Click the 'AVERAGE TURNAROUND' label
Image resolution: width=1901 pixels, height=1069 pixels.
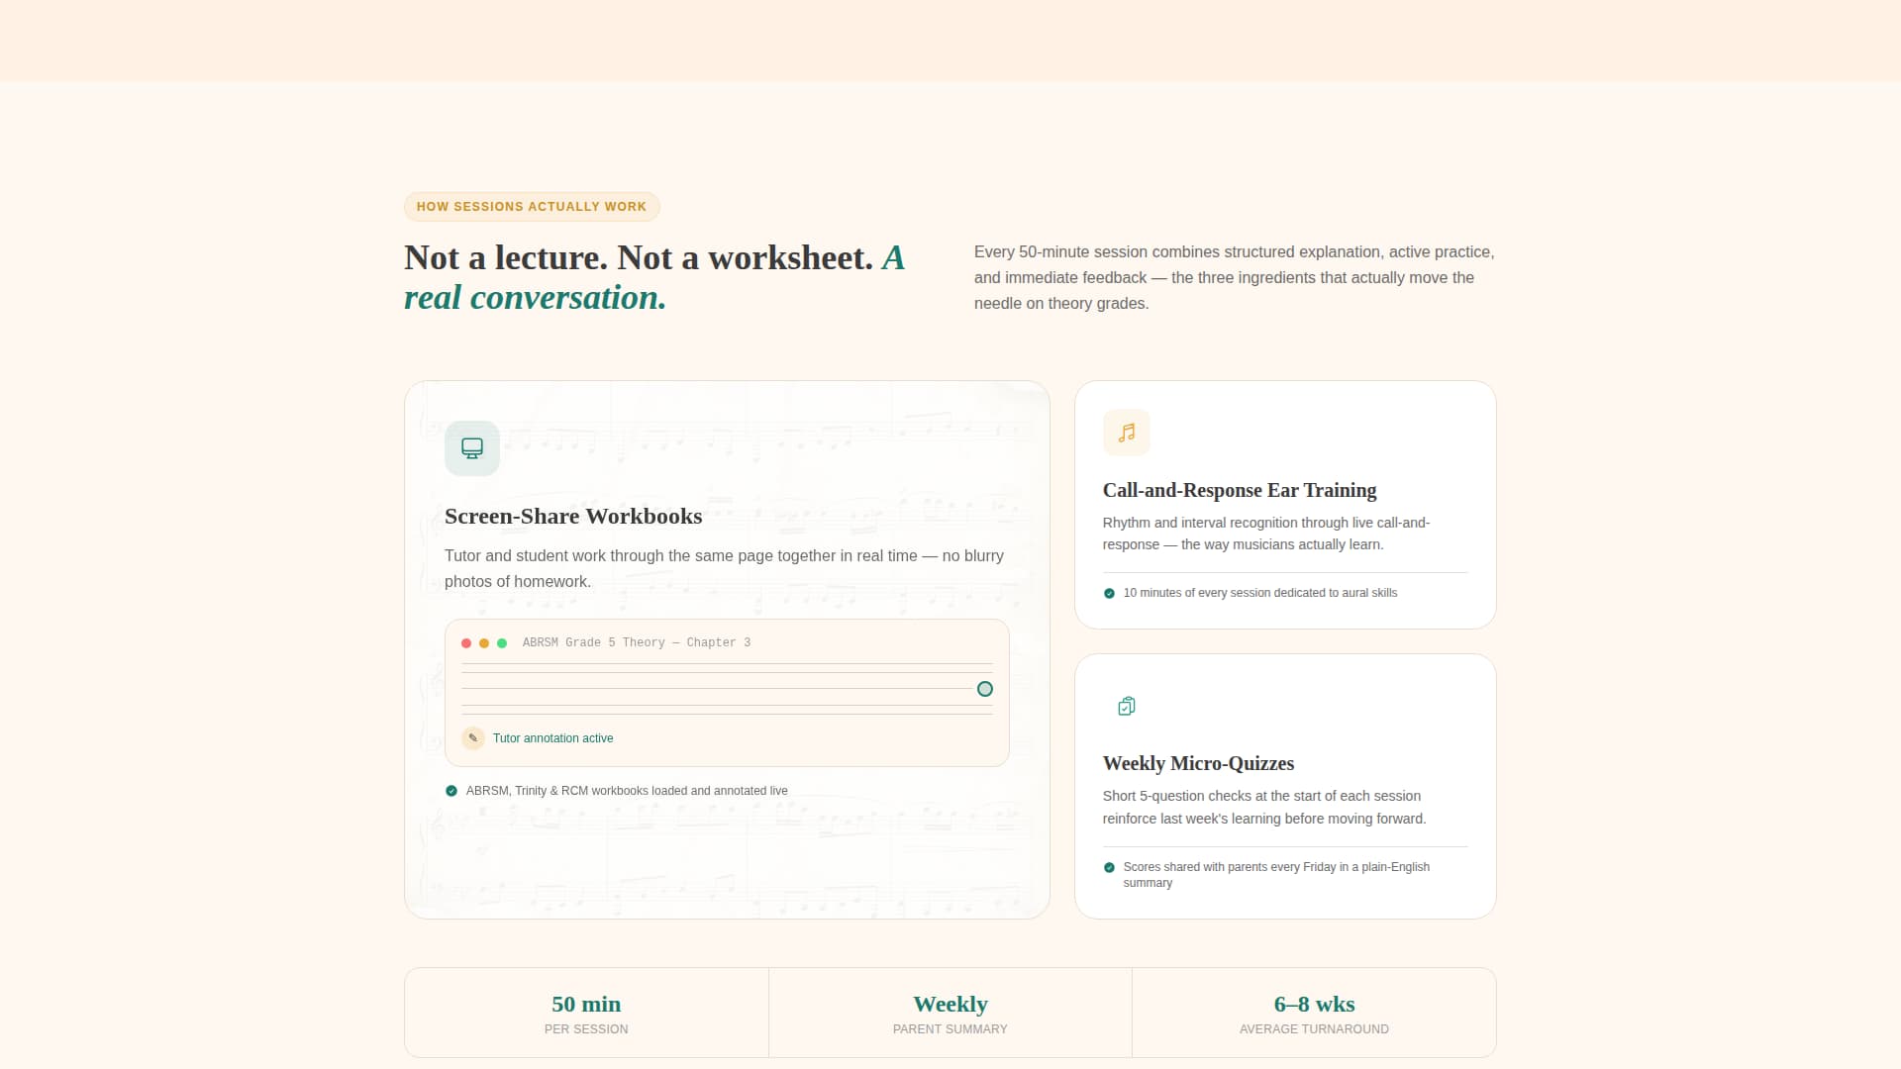point(1314,1029)
